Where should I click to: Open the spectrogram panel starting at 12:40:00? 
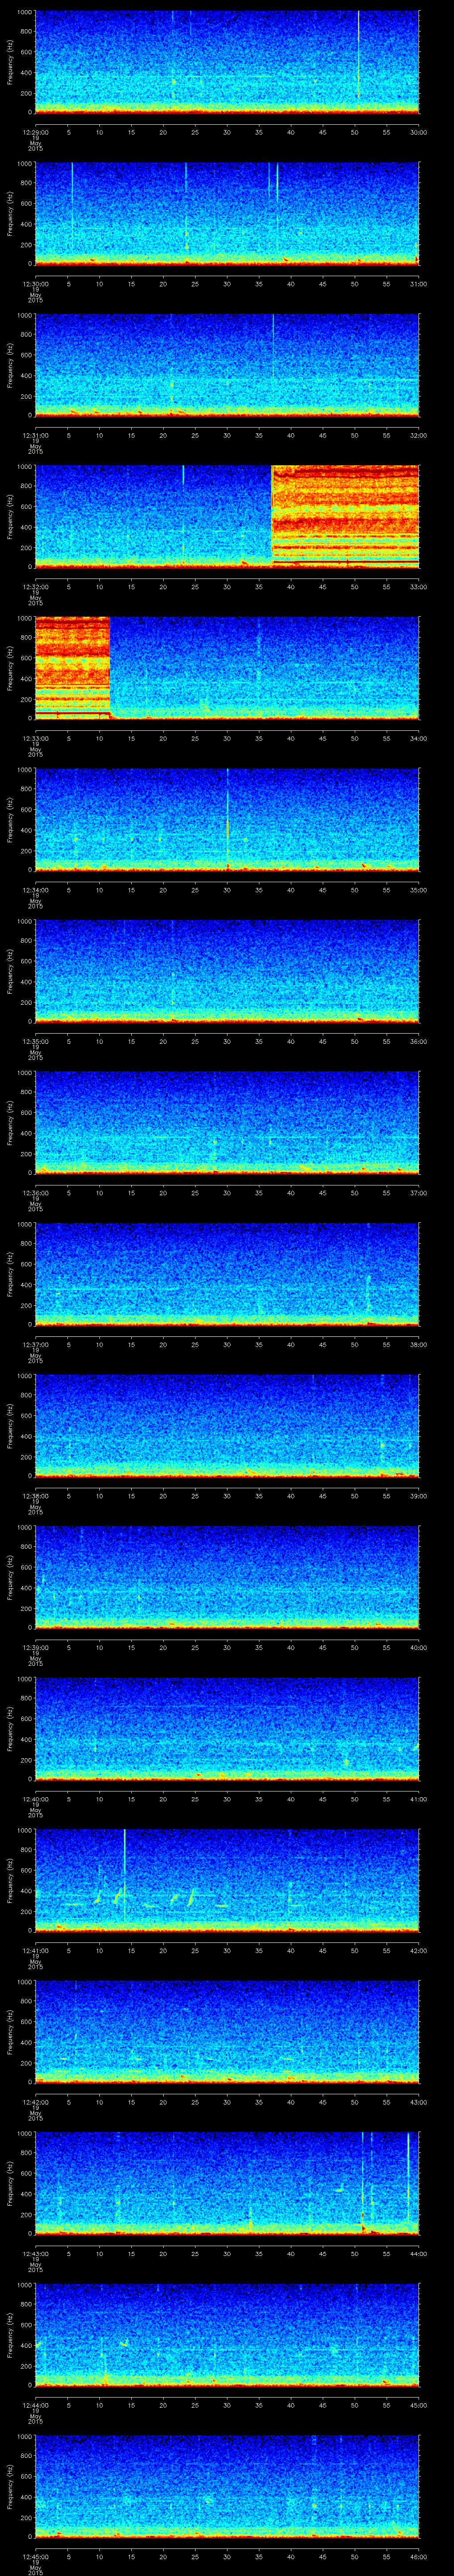[x=227, y=1729]
